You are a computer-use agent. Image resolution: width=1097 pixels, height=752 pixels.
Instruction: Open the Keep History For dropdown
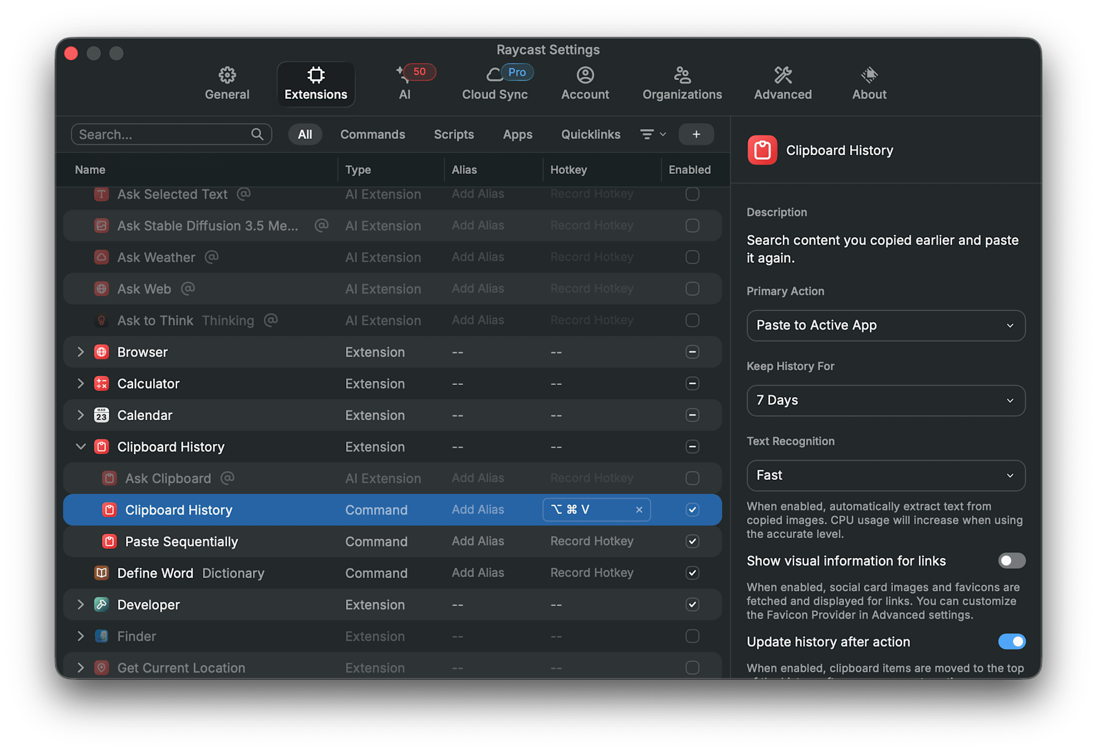885,400
